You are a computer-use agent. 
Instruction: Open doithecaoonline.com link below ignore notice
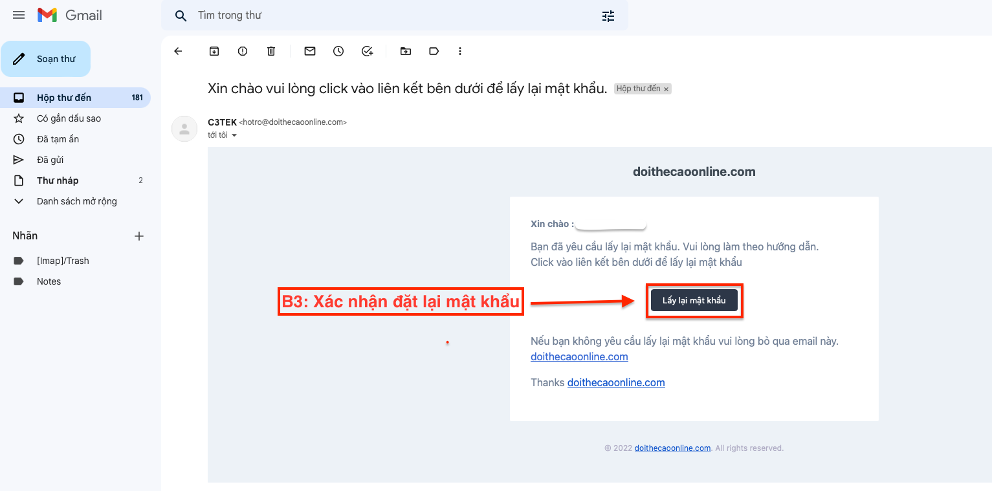click(x=579, y=356)
